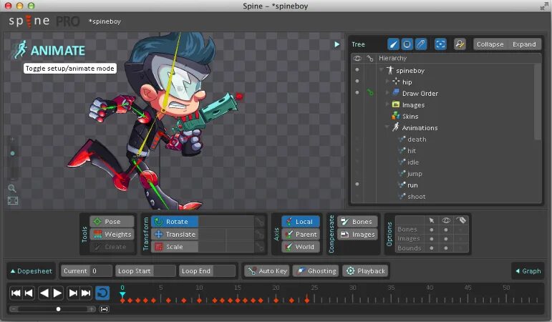The height and width of the screenshot is (322, 552).
Task: Toggle Bones selectable option dot
Action: point(432,230)
